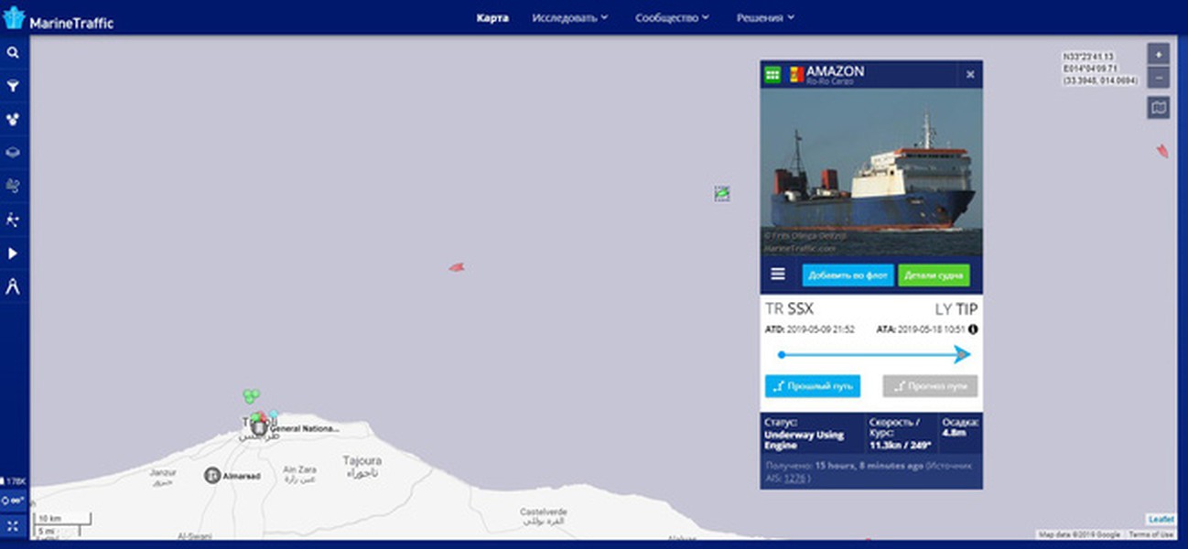Click the green Детали судна button

tap(934, 275)
